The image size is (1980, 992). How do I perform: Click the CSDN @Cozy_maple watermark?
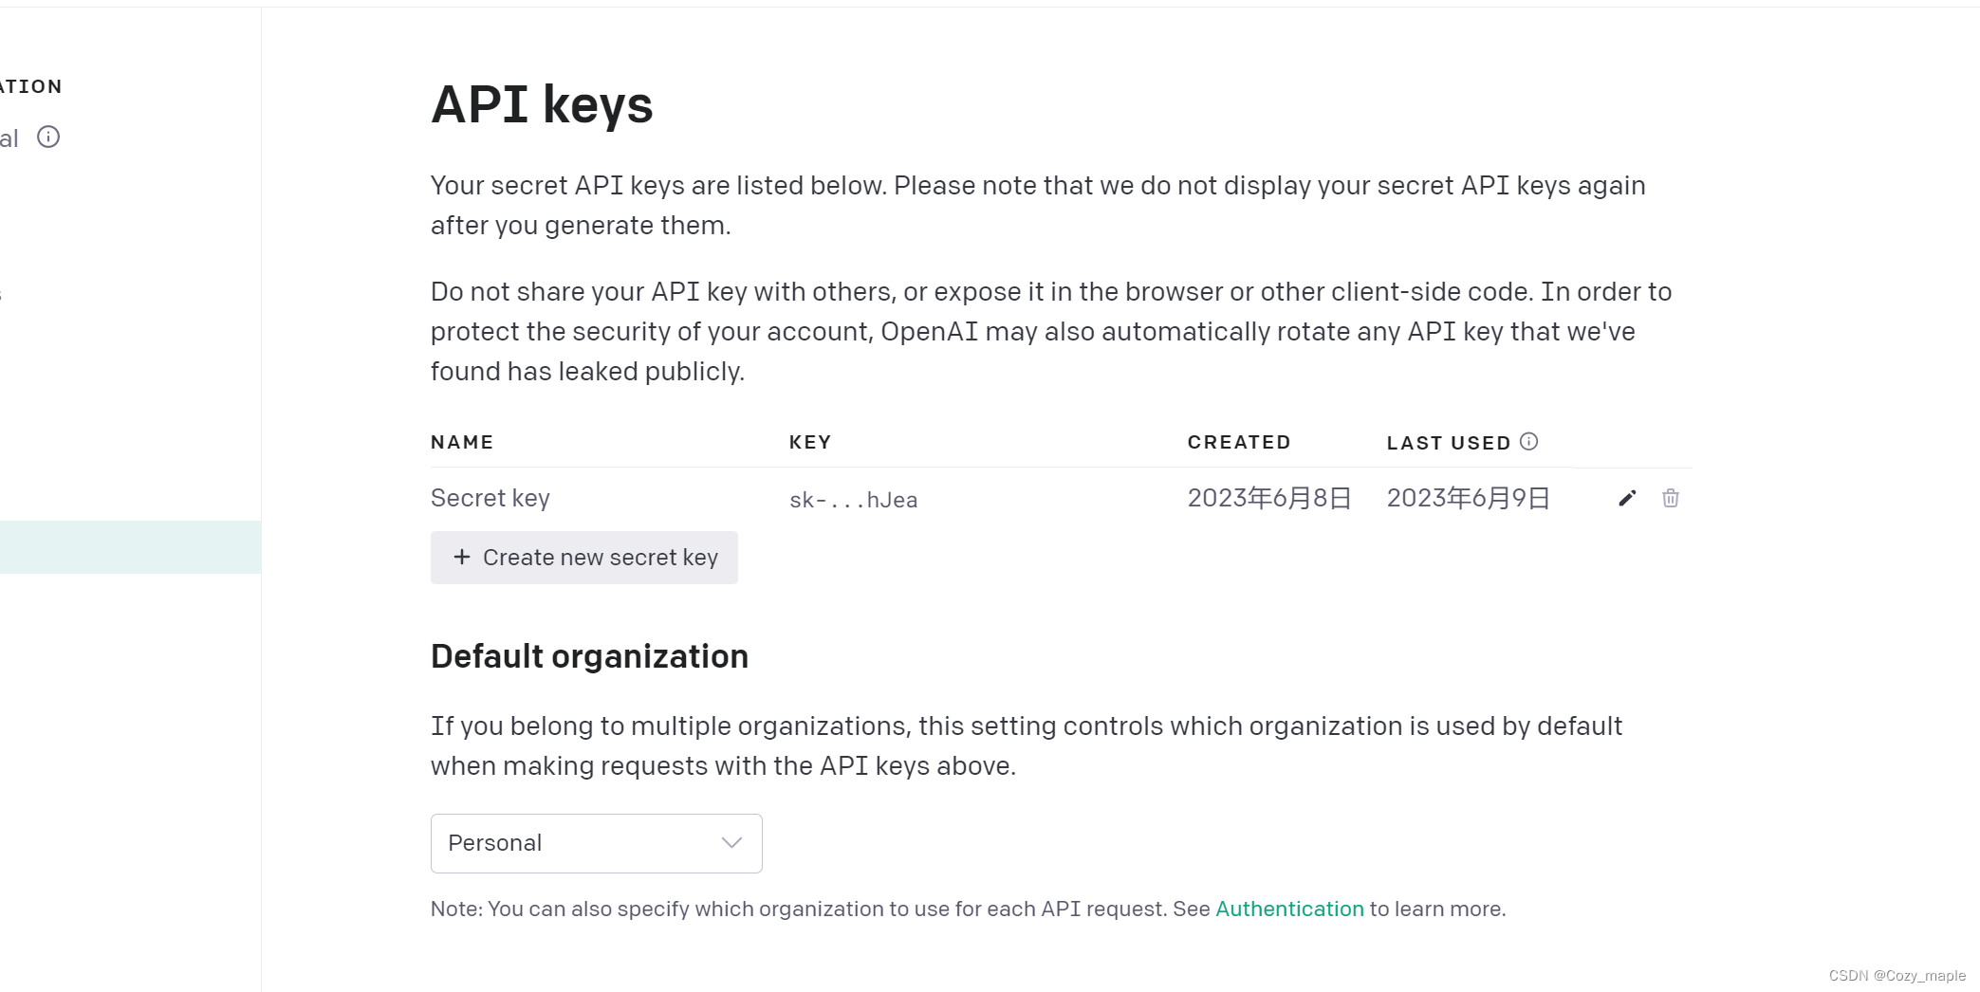(1897, 976)
